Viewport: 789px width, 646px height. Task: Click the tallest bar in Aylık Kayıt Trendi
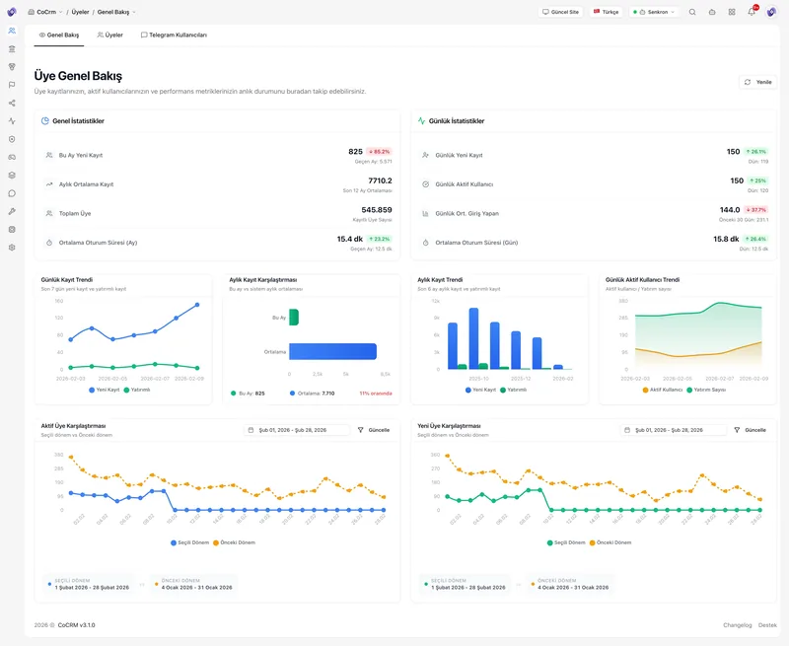(x=473, y=338)
